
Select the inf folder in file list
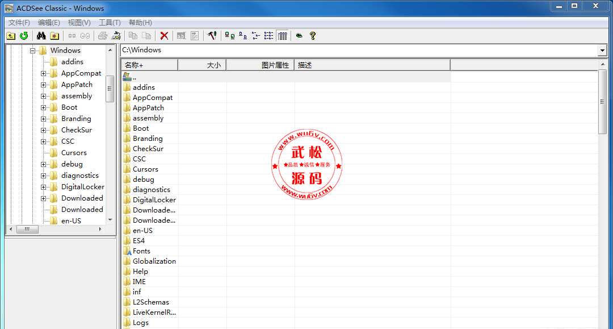137,291
